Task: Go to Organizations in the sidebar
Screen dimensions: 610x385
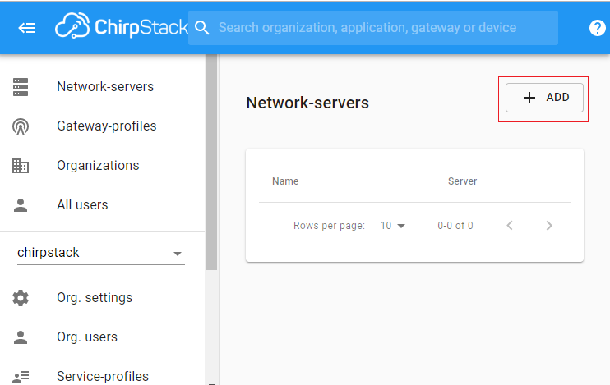Action: 98,166
